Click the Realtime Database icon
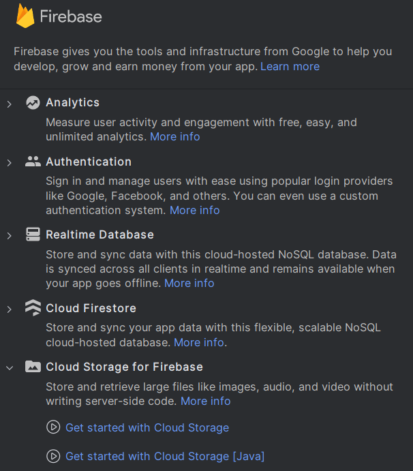This screenshot has width=413, height=471. [33, 234]
